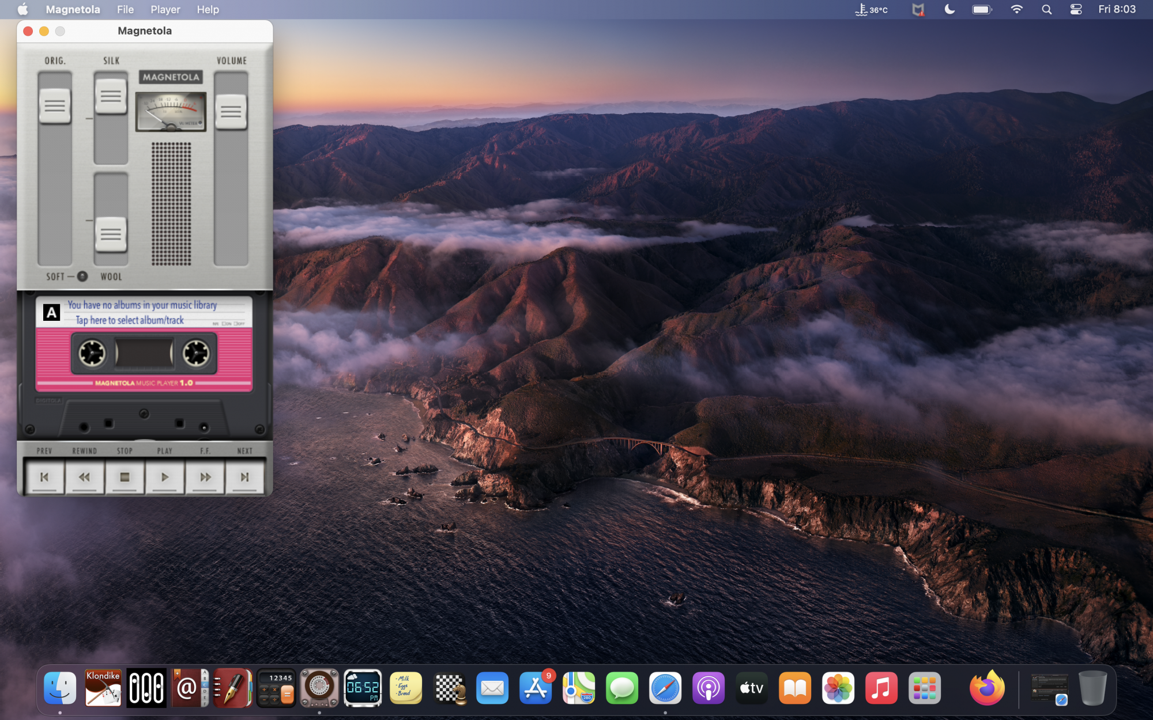Click the SILK slider knob

(111, 96)
